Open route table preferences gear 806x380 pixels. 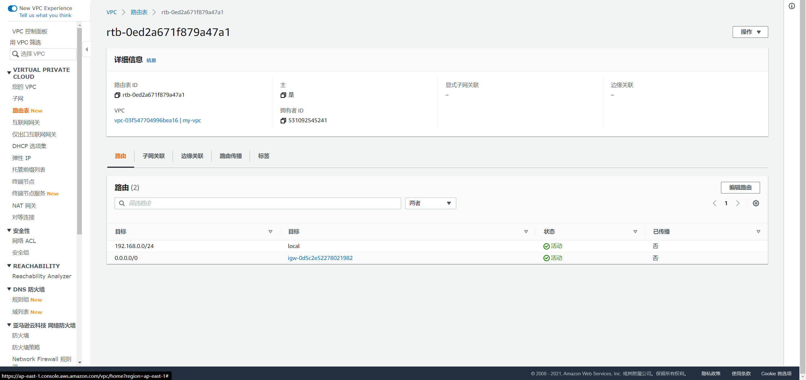pos(756,203)
